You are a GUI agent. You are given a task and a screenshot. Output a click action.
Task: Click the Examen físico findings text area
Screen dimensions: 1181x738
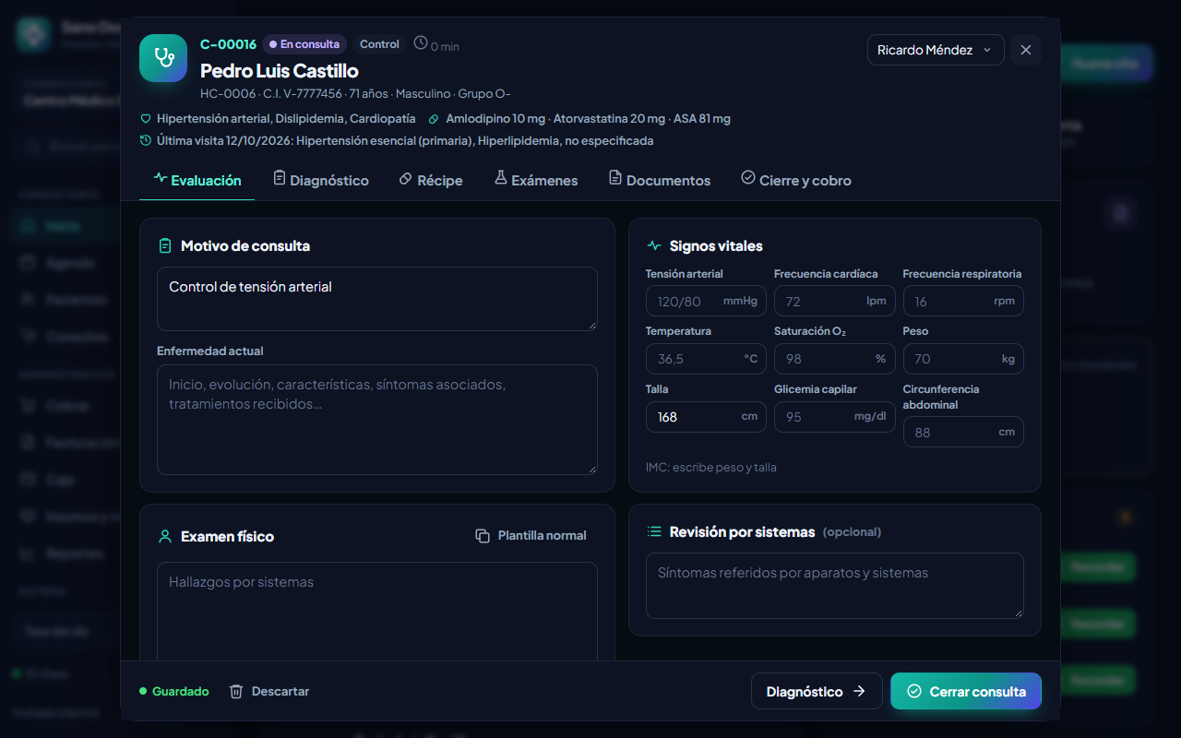[377, 612]
